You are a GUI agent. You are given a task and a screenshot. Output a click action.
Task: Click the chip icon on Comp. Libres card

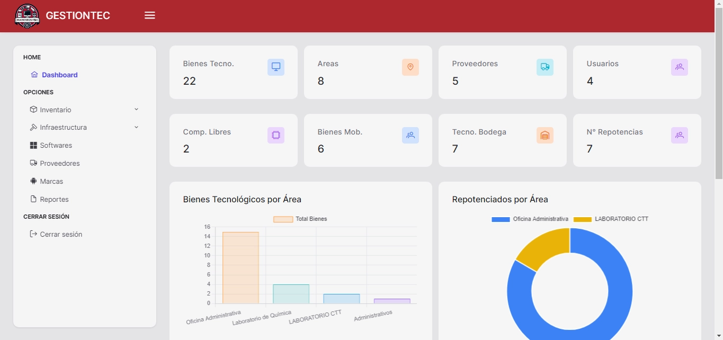(276, 136)
